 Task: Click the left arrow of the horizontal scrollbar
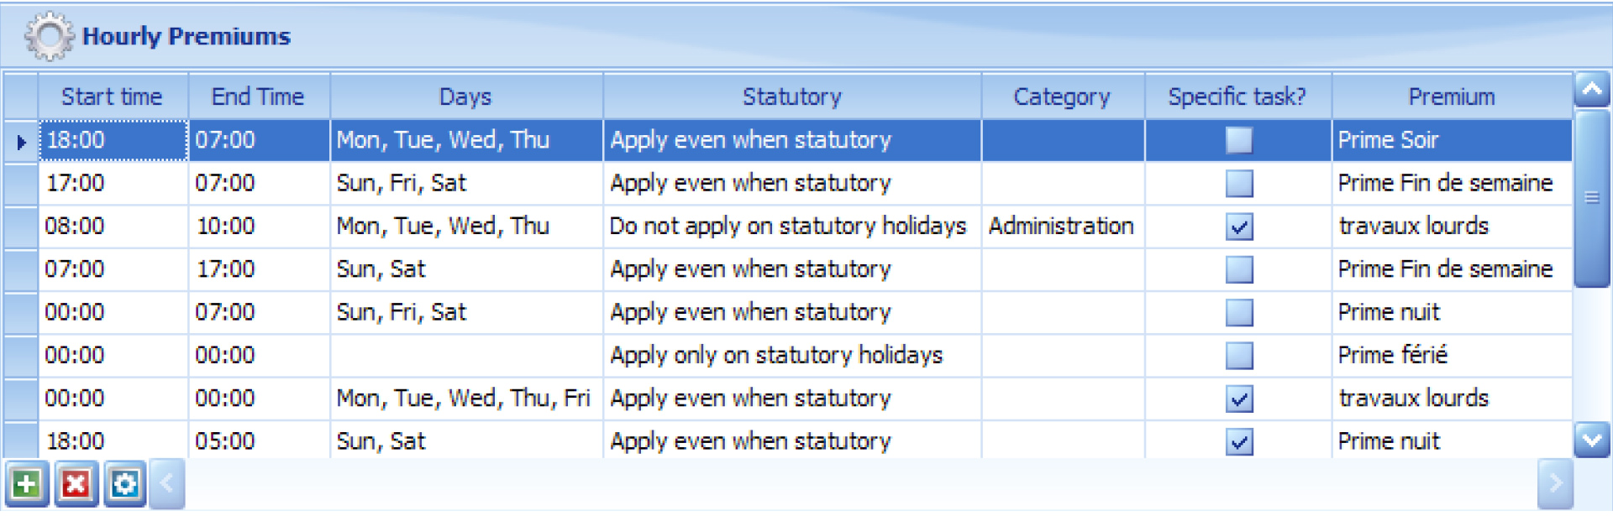click(166, 484)
